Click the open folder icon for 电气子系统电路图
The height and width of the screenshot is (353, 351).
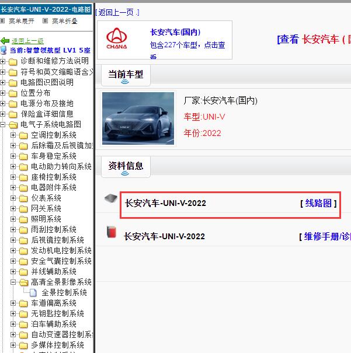coord(13,125)
